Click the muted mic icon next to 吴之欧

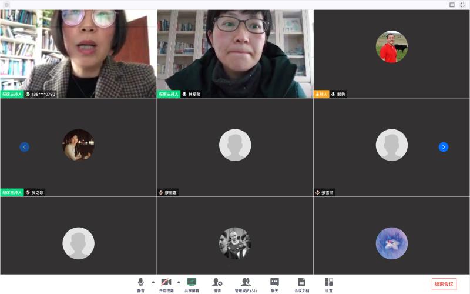pos(28,192)
